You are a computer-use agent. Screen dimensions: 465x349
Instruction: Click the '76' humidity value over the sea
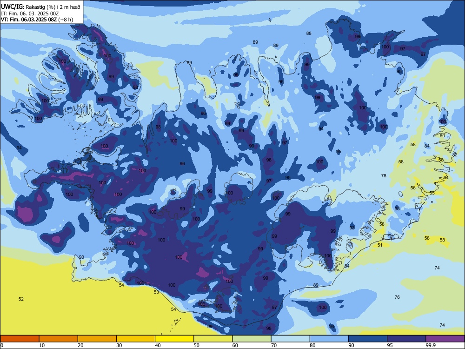[398, 297]
